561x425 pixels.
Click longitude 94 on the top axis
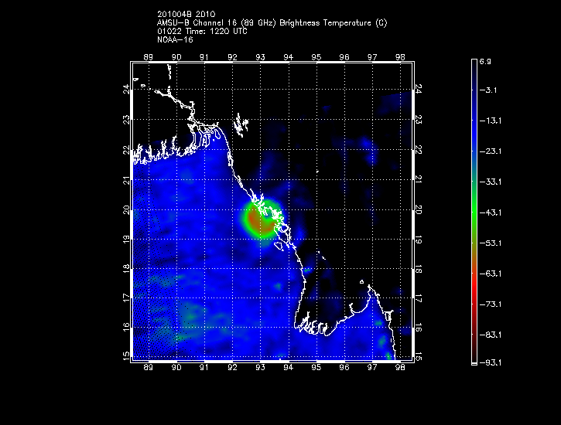(x=288, y=57)
